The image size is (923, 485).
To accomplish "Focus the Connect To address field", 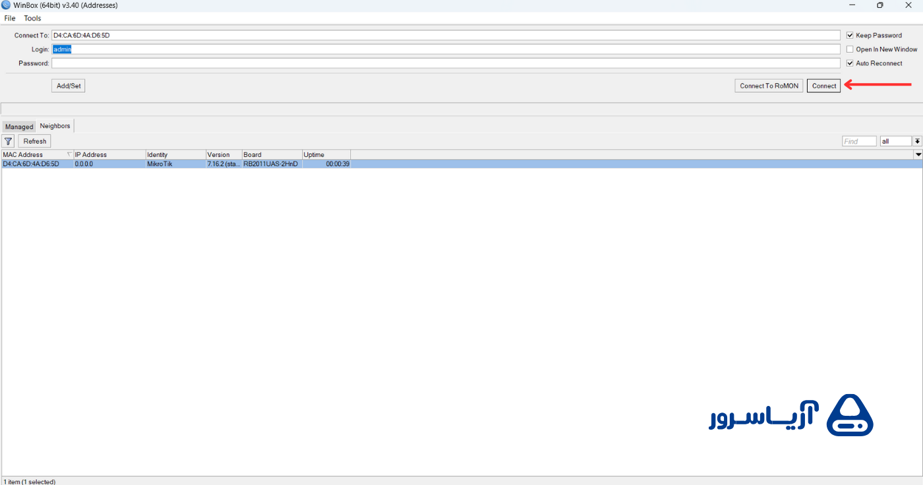I will pos(446,35).
